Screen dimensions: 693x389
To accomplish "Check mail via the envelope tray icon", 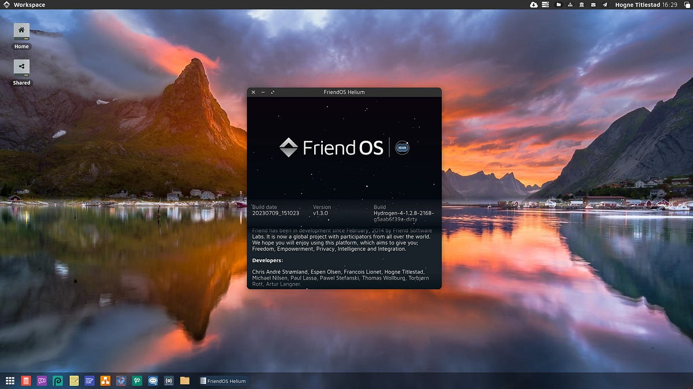I will tap(593, 5).
